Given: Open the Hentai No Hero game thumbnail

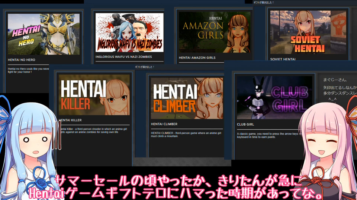Looking at the screenshot, I should [x=44, y=34].
